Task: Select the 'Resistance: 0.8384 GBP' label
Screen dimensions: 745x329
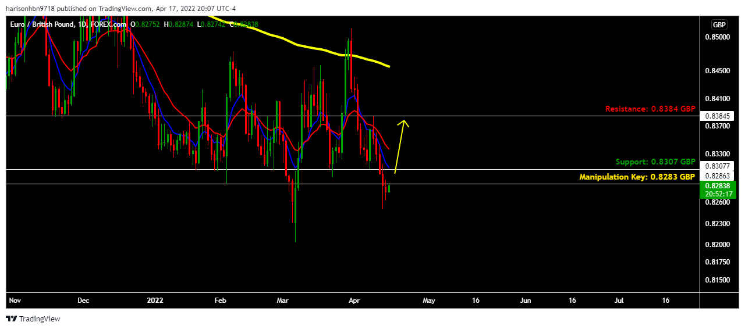Action: coord(650,109)
